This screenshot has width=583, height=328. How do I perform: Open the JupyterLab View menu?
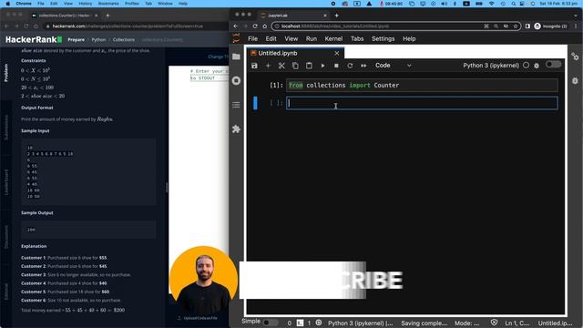click(x=291, y=38)
